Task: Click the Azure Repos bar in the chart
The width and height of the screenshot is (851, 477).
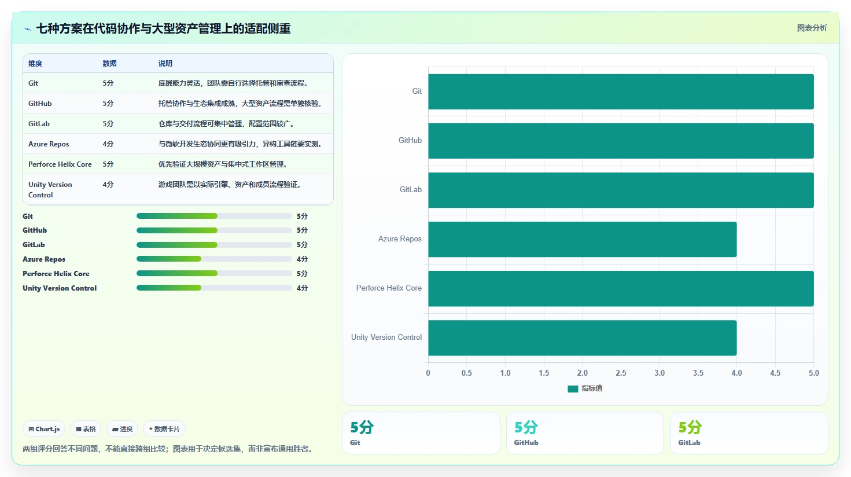Action: point(583,239)
